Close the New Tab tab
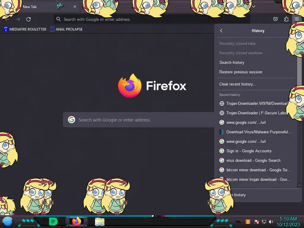Screen dimensions: 304x228 75,7
